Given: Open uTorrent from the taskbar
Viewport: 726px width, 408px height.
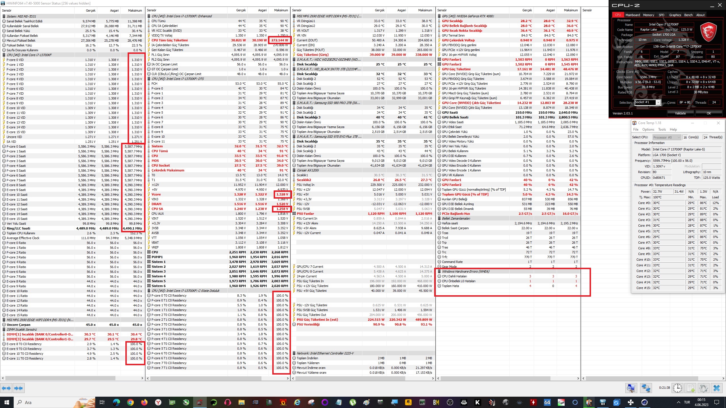Looking at the screenshot, I should (353, 402).
